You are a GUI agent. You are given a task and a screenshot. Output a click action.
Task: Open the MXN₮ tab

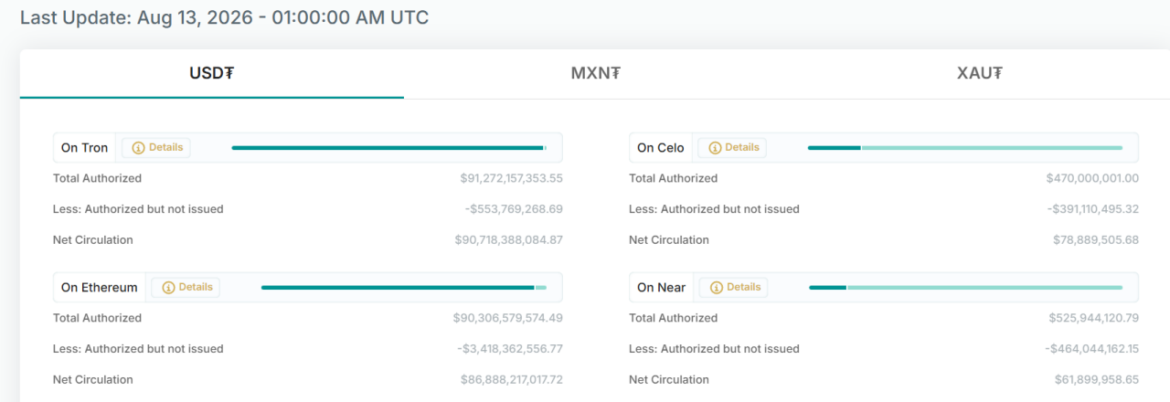(596, 74)
